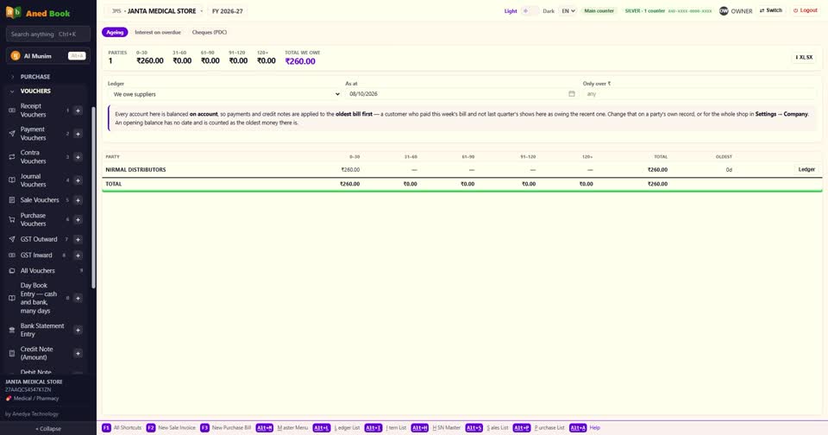Add new Sale Voucher with plus icon
The image size is (828, 435).
pyautogui.click(x=78, y=200)
